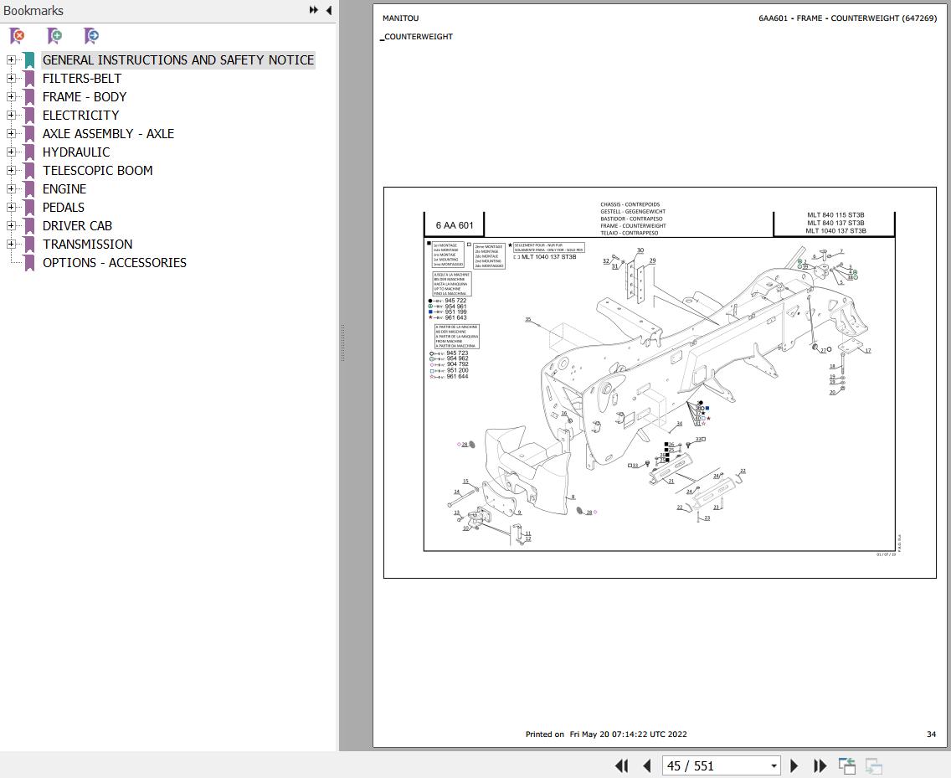Click the delete bookmark icon
Image resolution: width=951 pixels, height=778 pixels.
click(18, 36)
